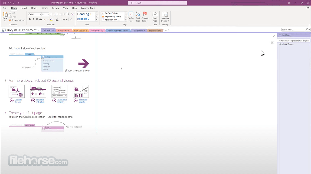
Task: Clear all text formatting
Action: pyautogui.click(x=72, y=14)
